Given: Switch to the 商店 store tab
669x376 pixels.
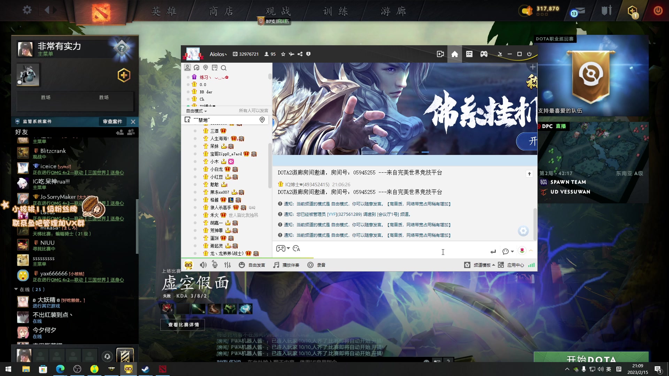Looking at the screenshot, I should tap(221, 11).
